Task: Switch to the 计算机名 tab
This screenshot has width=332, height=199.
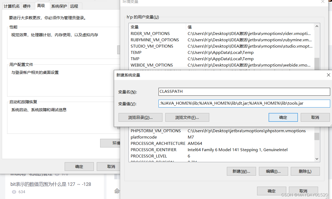Action: 12,6
